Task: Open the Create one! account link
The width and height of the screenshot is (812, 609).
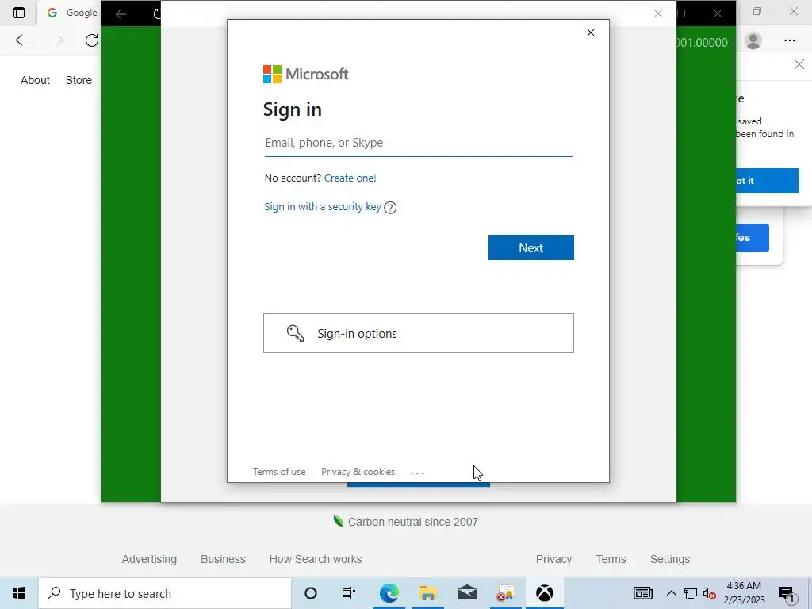Action: coord(350,178)
